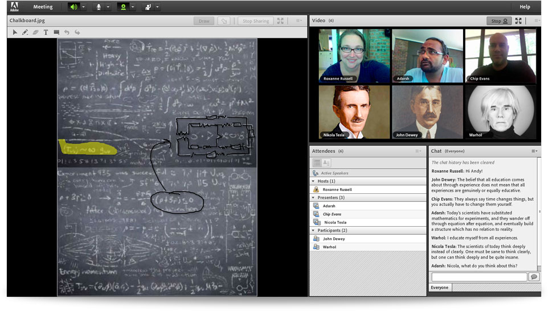This screenshot has width=548, height=311.
Task: Toggle the green speaker audio button
Action: pos(74,7)
